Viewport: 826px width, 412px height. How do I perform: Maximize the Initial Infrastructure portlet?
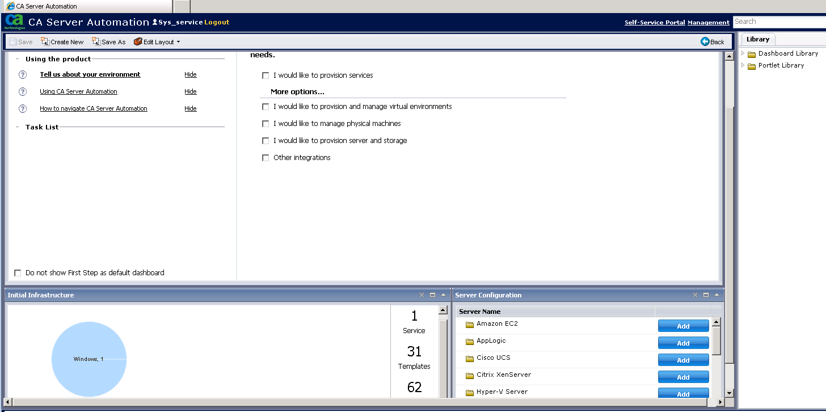pos(432,295)
